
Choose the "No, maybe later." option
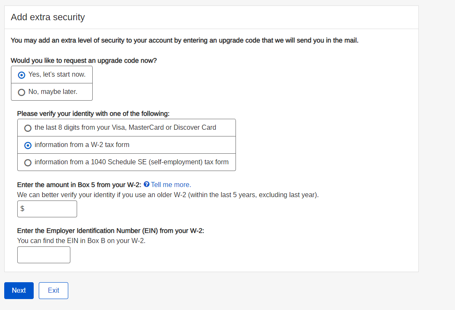(21, 92)
